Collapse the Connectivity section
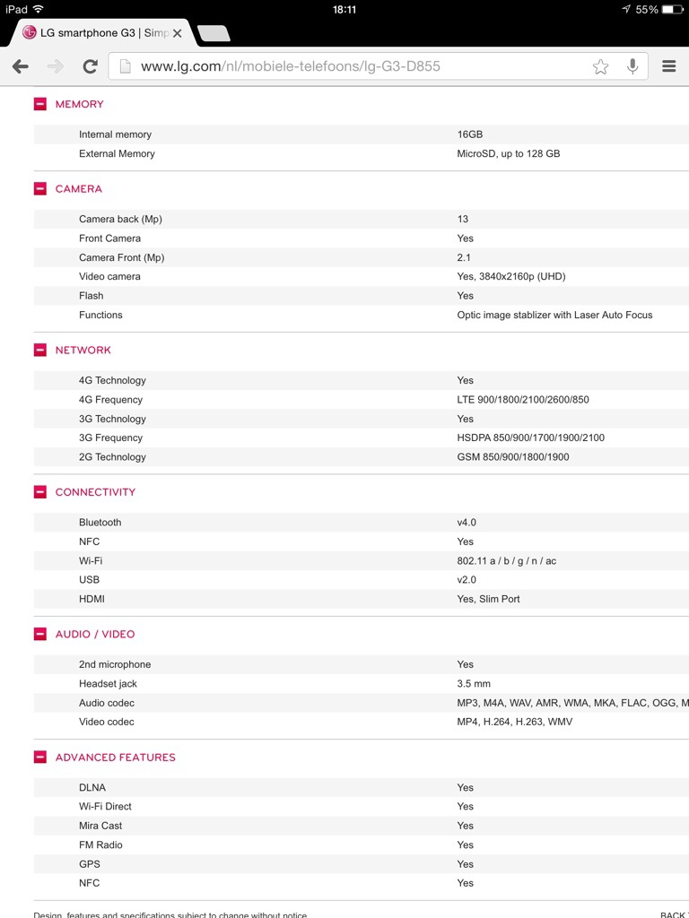Viewport: 689px width, 918px height. (40, 492)
